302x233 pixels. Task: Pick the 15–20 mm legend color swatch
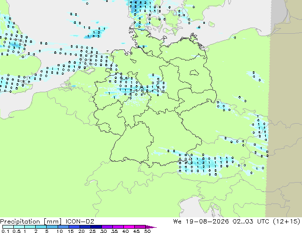point(74,227)
